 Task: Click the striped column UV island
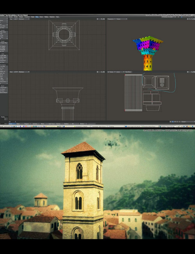(x=133, y=93)
